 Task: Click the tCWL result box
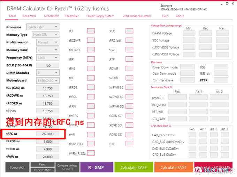(129, 50)
